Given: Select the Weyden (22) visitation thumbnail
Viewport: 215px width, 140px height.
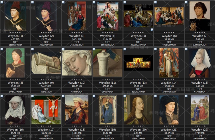Looking at the screenshot, I should 200,110.
